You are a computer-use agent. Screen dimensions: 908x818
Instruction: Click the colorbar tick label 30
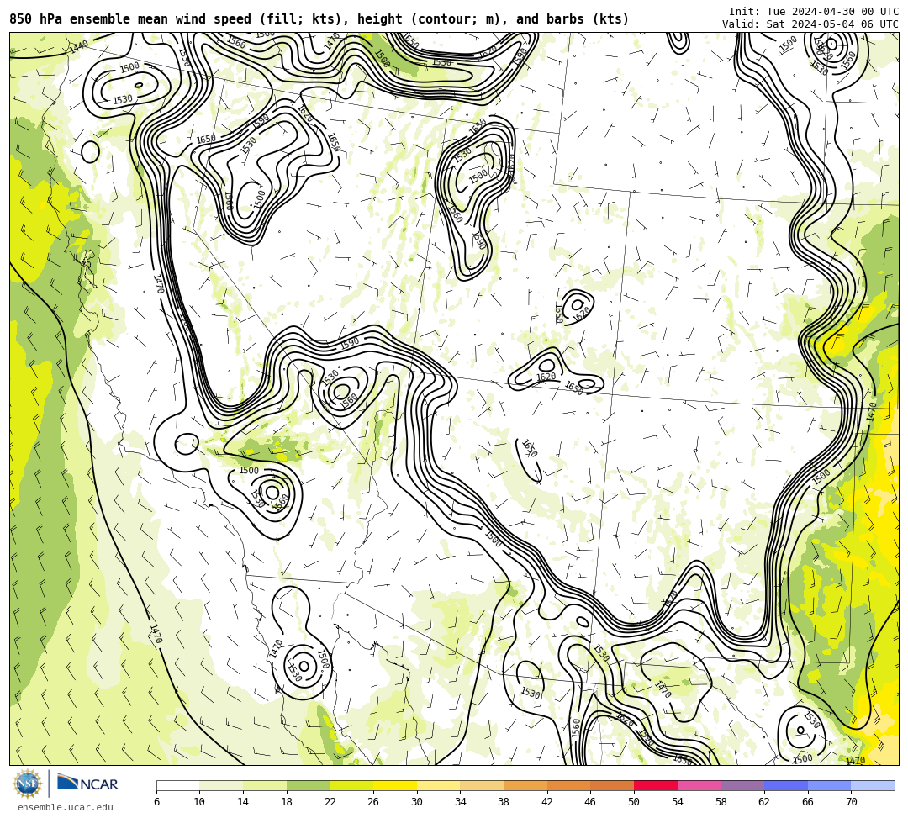417,802
